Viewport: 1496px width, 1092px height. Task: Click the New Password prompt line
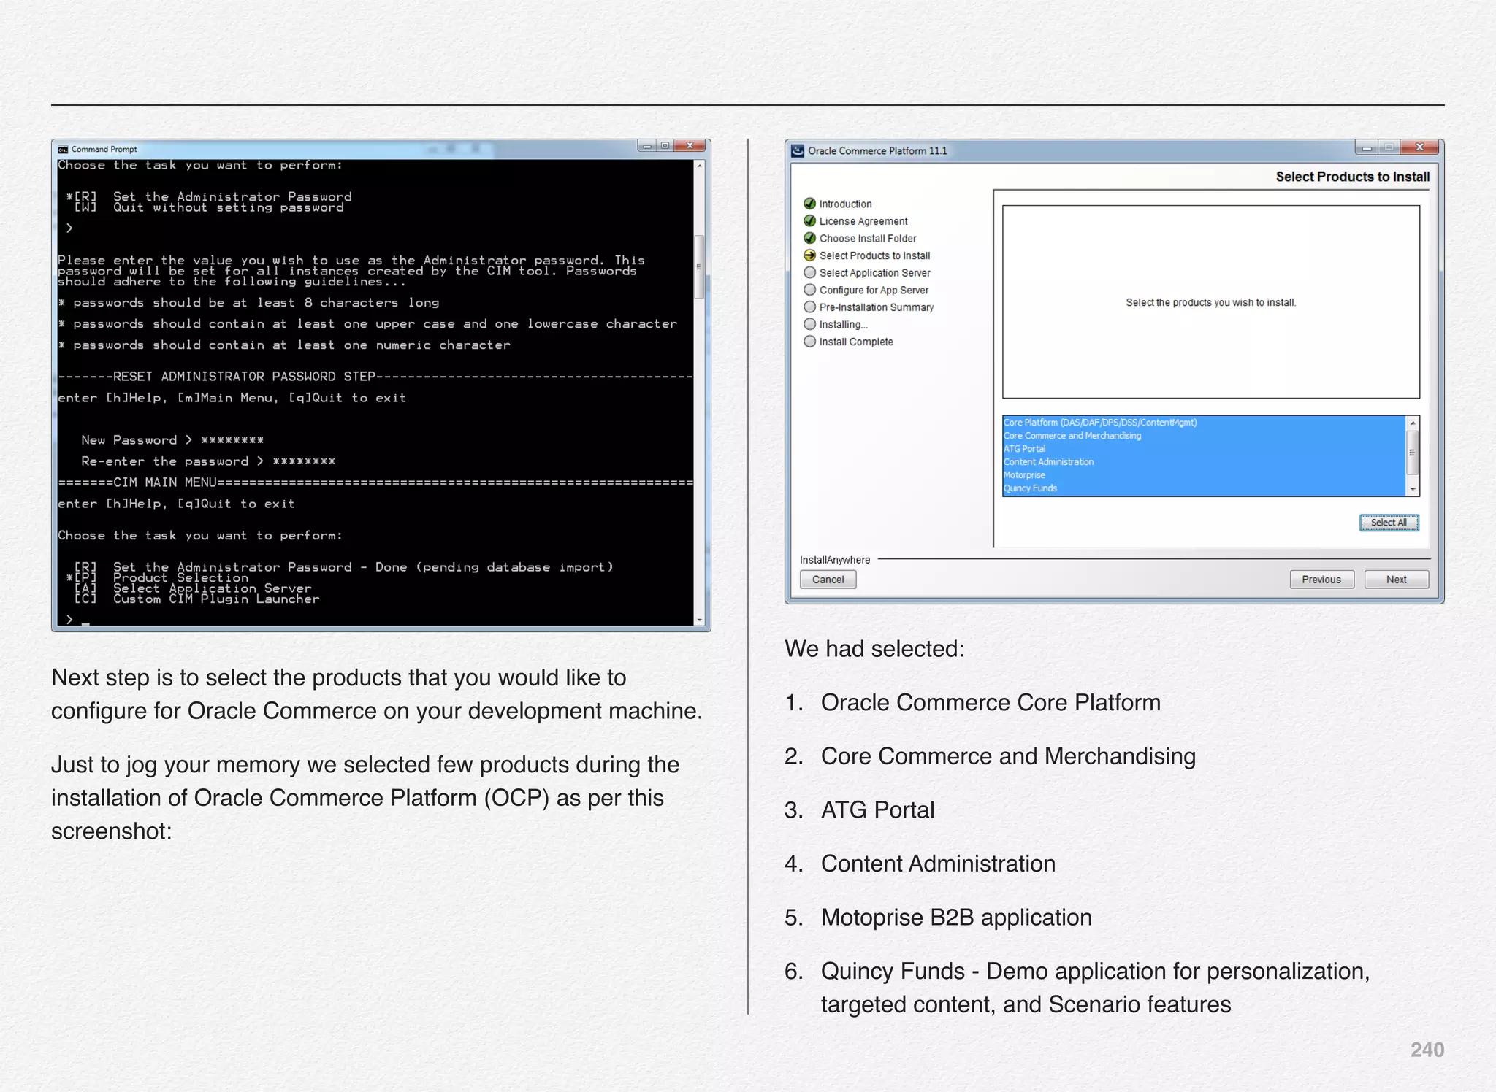(172, 440)
